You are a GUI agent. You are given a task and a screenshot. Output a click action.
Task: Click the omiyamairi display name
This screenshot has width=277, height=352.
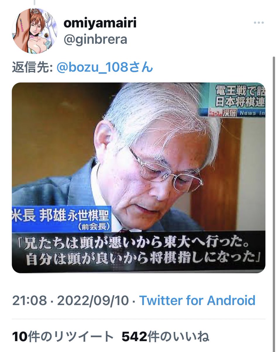tap(100, 23)
